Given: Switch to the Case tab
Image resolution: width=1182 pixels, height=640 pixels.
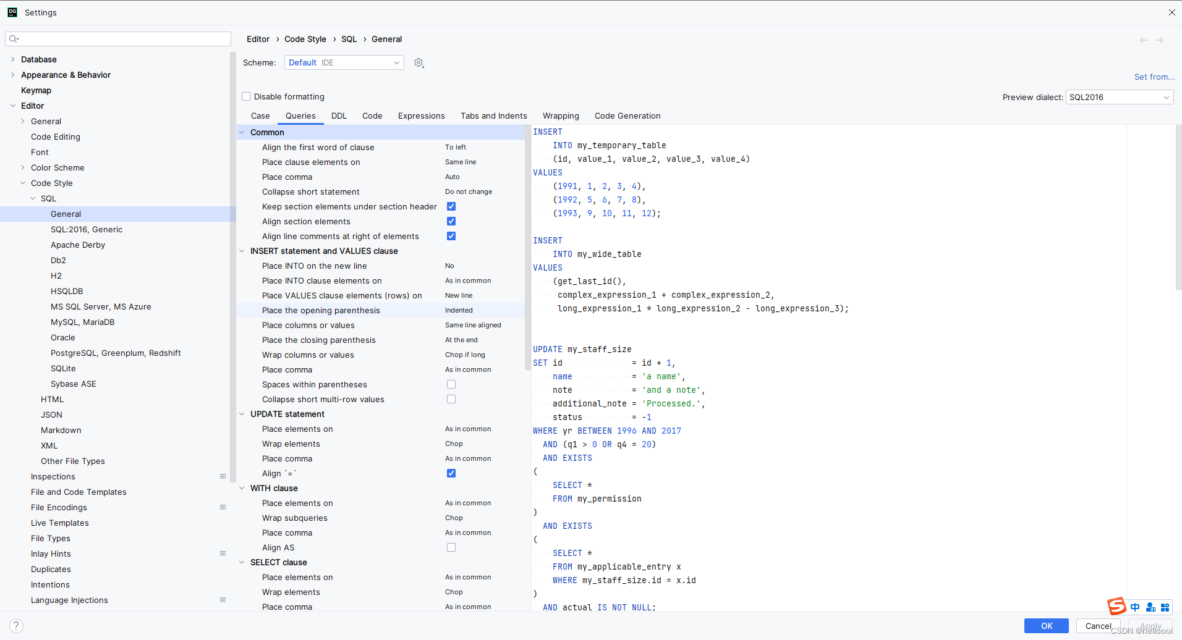Looking at the screenshot, I should [x=260, y=116].
